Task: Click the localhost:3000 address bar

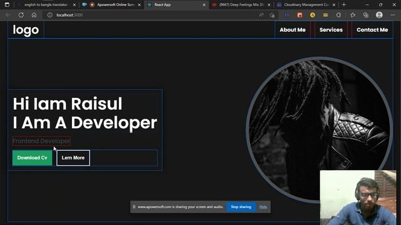Action: 154,15
